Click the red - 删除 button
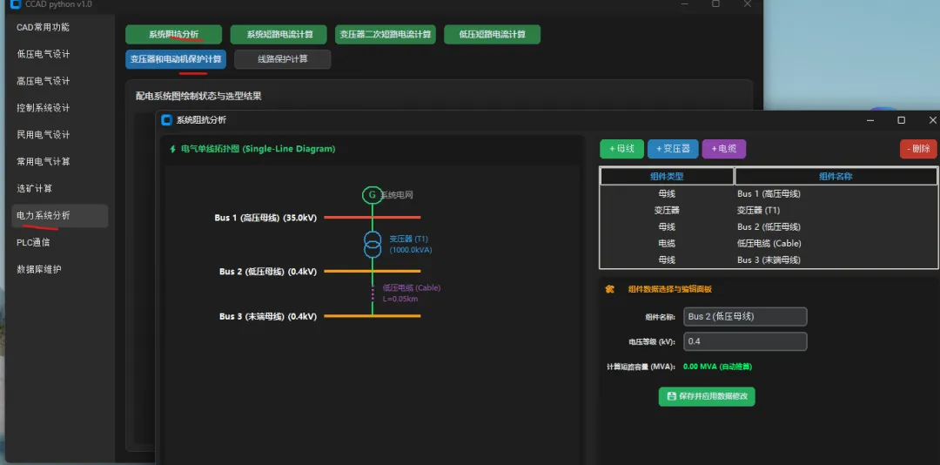 point(918,149)
